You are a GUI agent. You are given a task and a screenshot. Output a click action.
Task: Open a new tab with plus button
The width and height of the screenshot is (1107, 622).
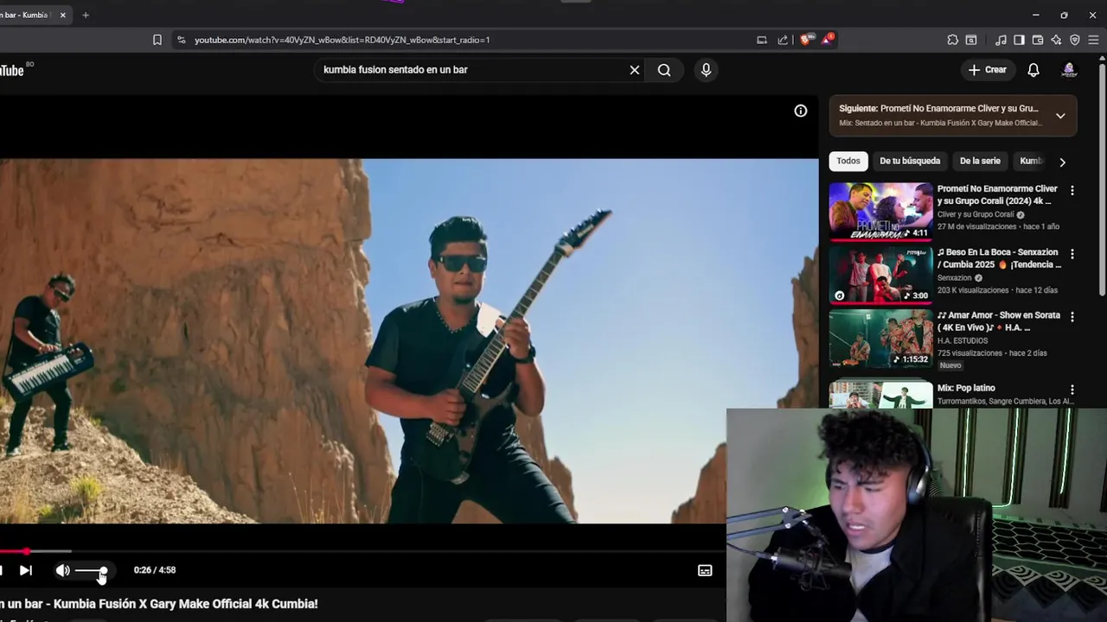[85, 15]
